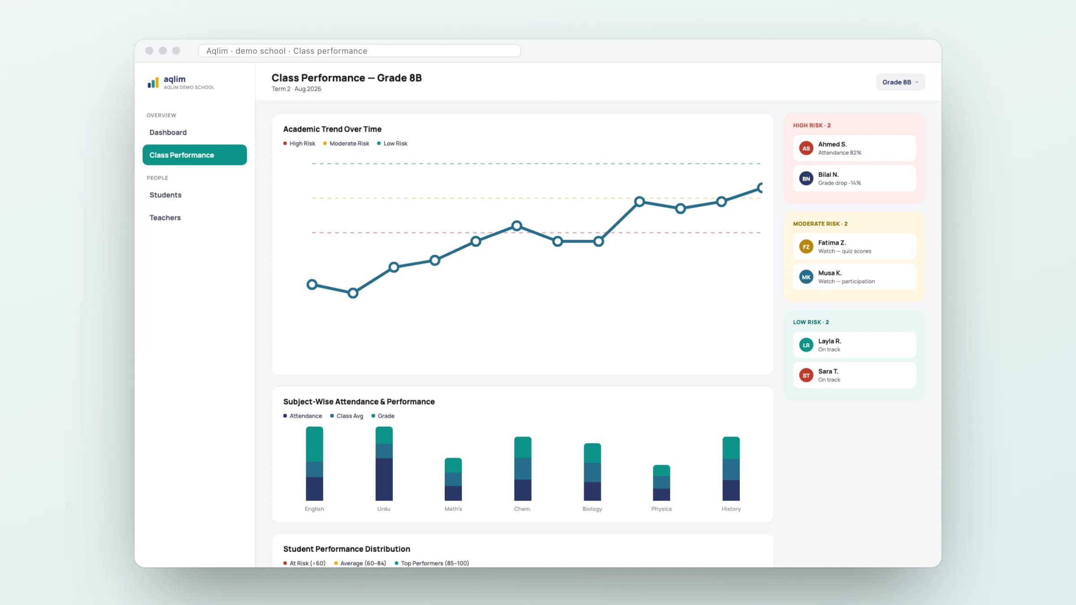Toggle Top Performers (85-100) legend item
Screen dimensions: 1076x605
(x=432, y=563)
